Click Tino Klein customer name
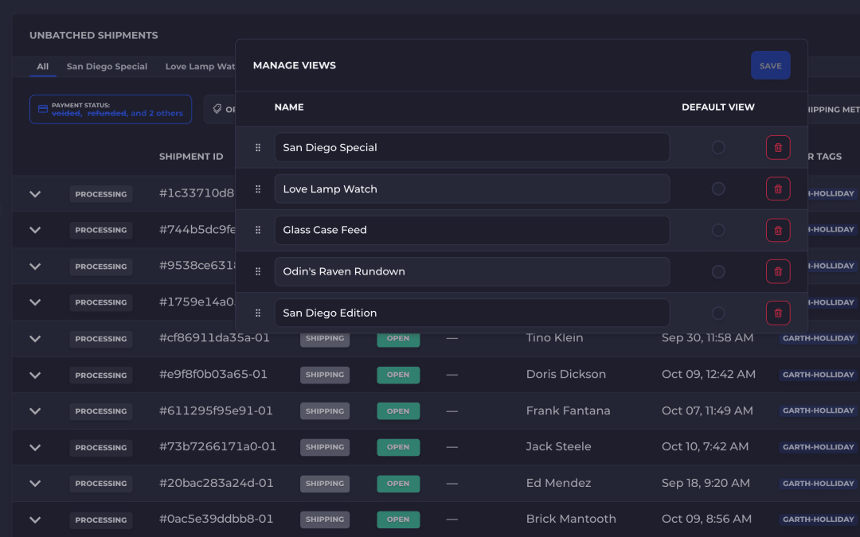The width and height of the screenshot is (860, 537). pos(554,337)
